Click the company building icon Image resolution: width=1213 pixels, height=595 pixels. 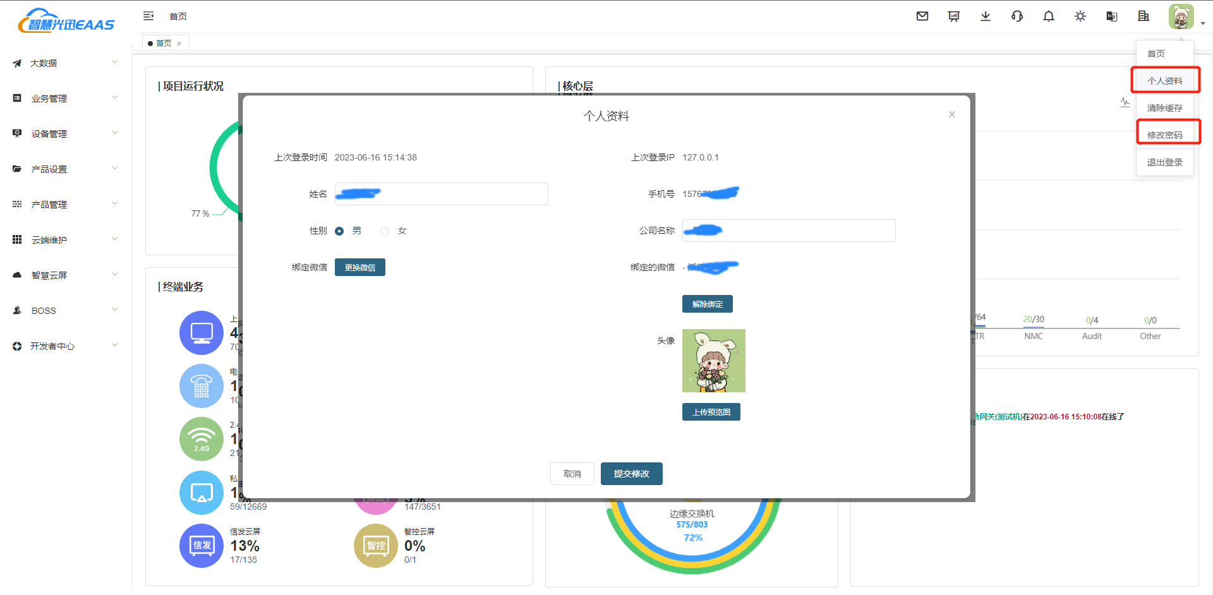pyautogui.click(x=1144, y=16)
